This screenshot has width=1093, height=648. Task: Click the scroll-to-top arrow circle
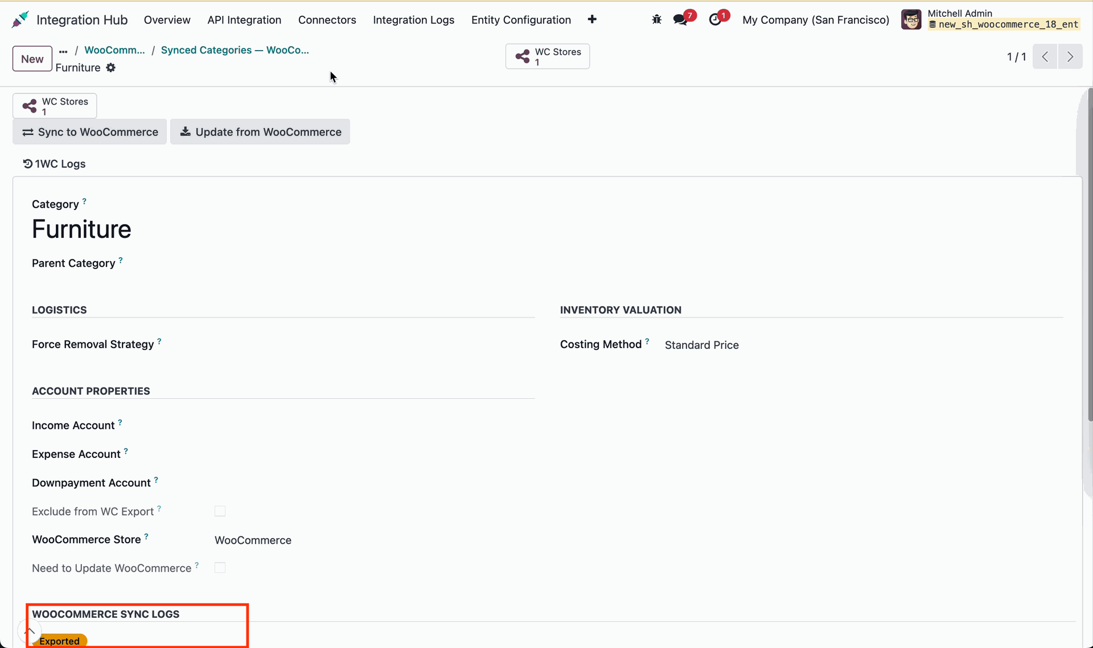coord(30,631)
